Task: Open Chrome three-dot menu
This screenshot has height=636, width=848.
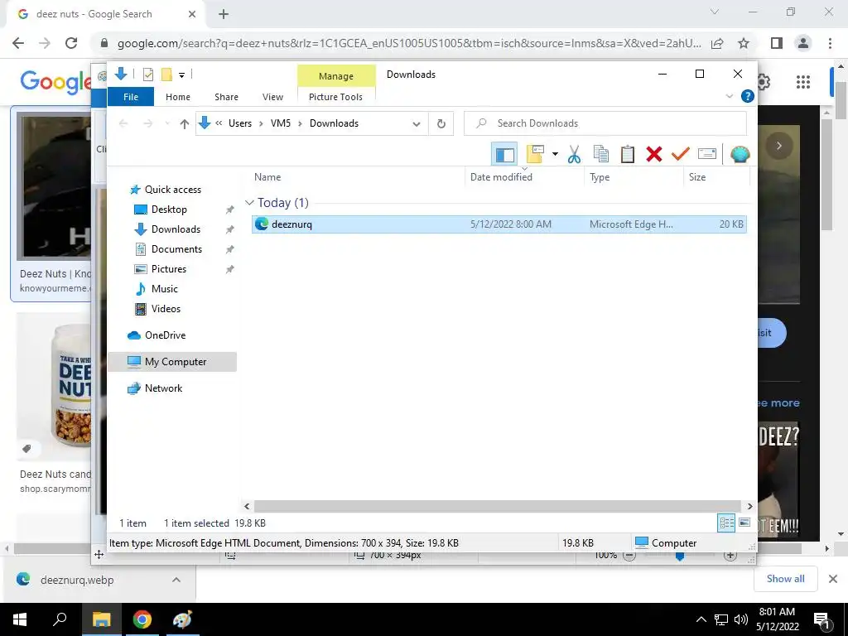Action: point(830,43)
